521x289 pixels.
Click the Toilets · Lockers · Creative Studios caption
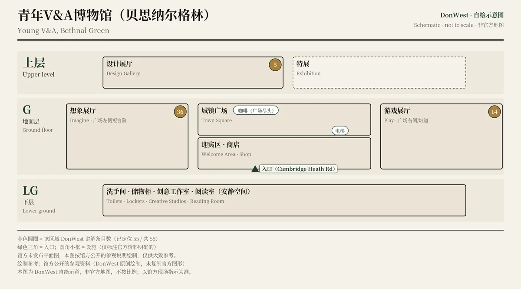165,201
